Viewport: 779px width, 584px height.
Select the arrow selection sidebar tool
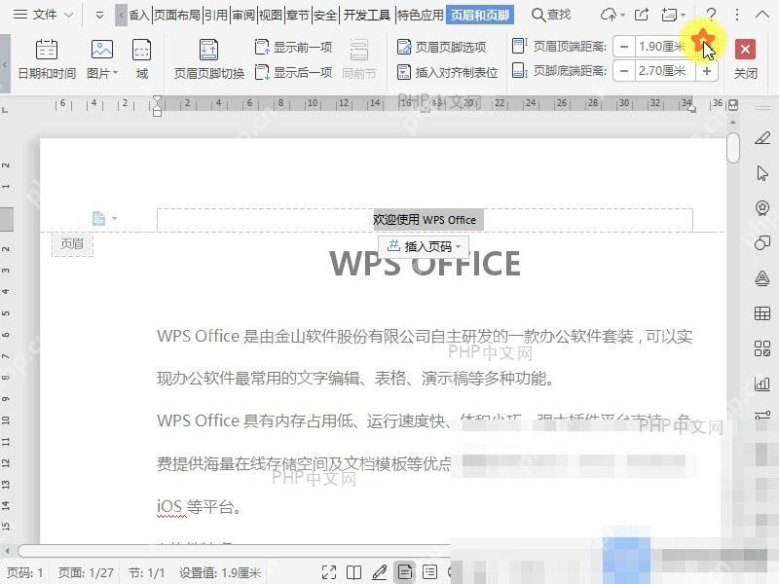762,173
